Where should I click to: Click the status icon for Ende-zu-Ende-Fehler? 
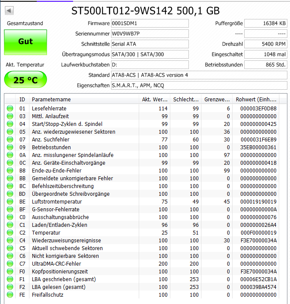[x=10, y=170]
